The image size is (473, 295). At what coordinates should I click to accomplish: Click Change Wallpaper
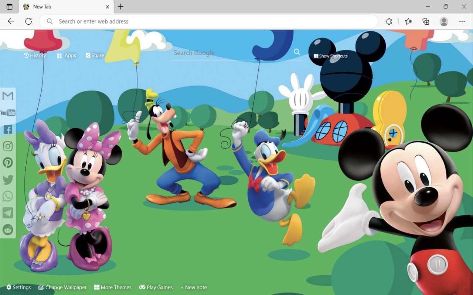[x=62, y=287]
